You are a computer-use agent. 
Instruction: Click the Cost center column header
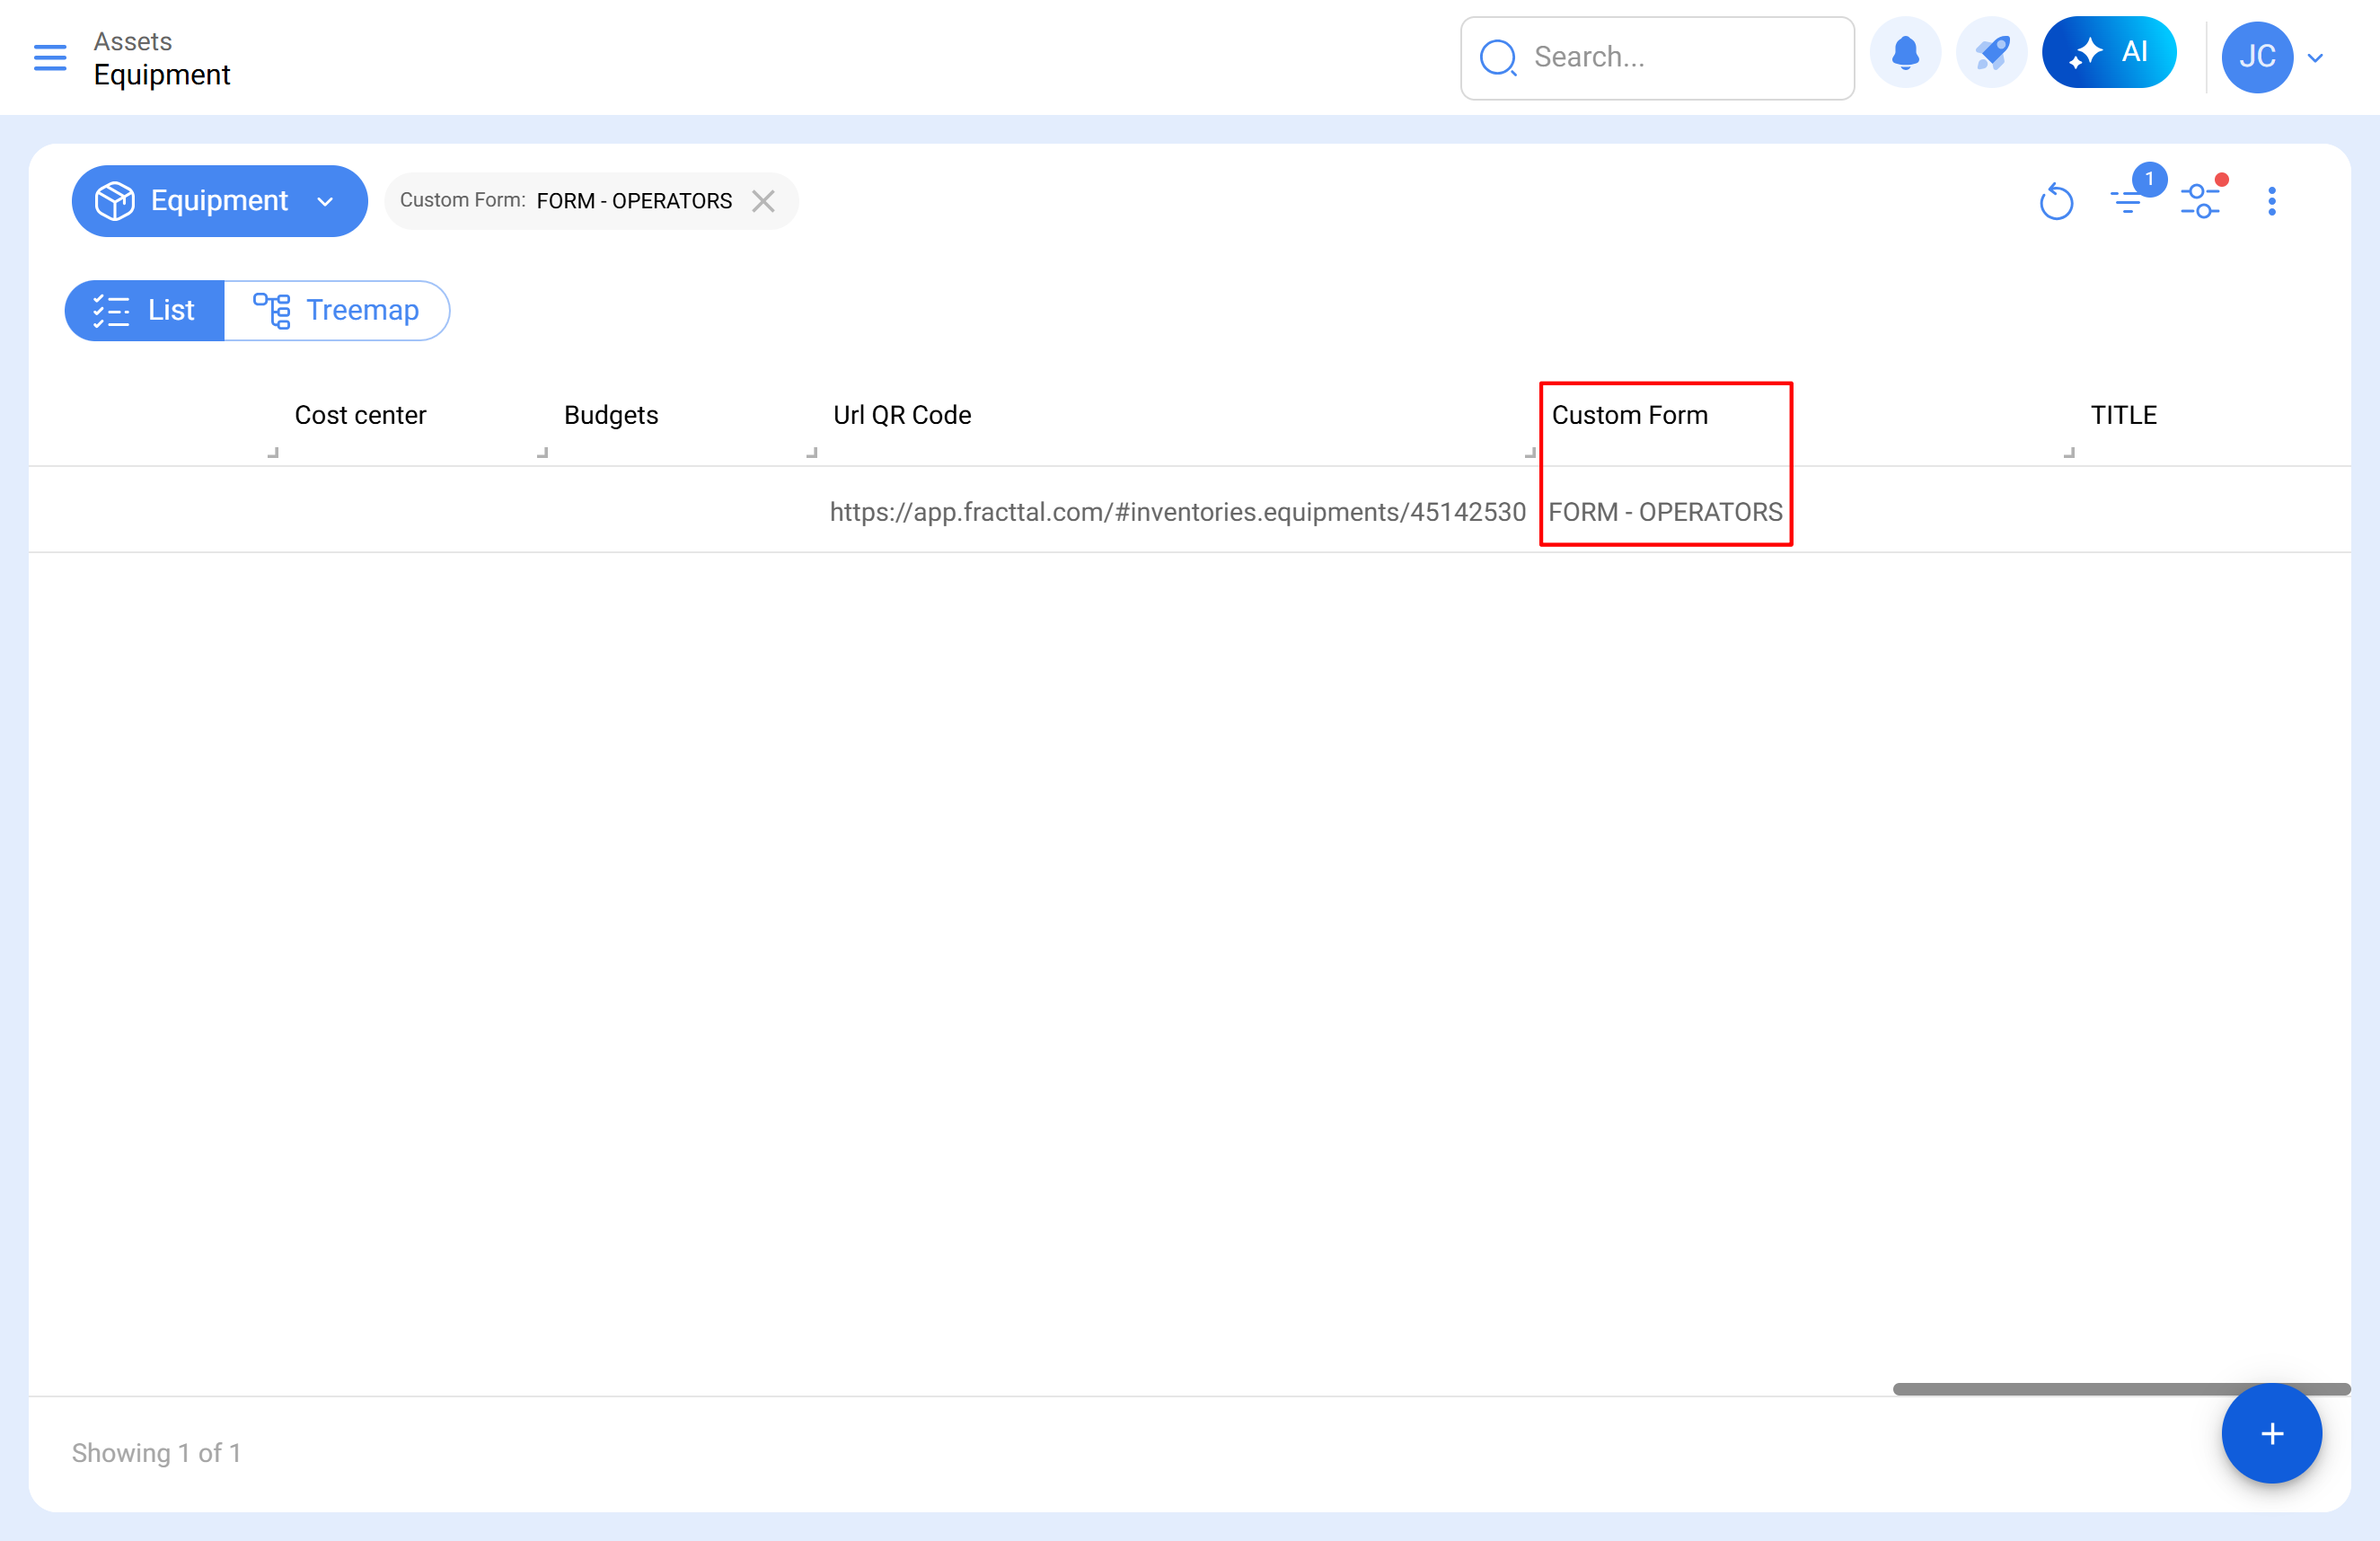click(360, 415)
